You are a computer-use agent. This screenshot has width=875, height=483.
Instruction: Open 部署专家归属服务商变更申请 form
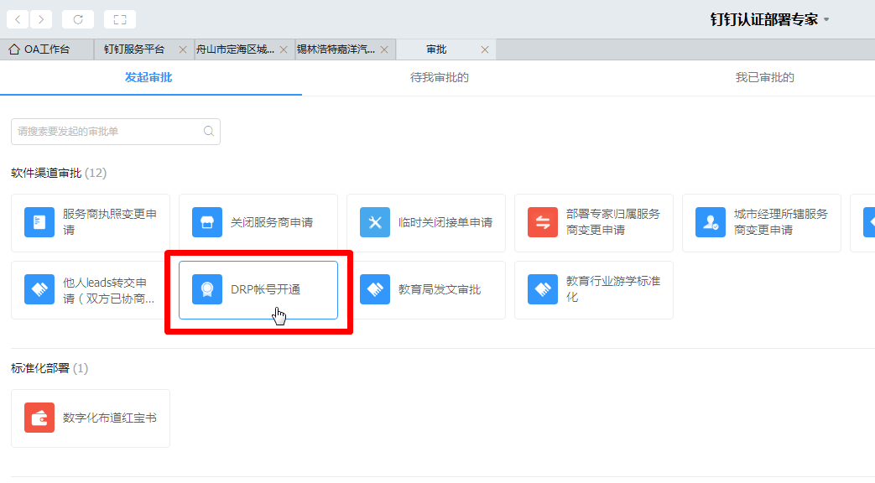pos(594,223)
